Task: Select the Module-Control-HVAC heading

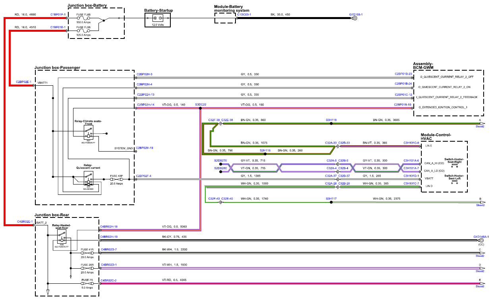Action: (436, 137)
